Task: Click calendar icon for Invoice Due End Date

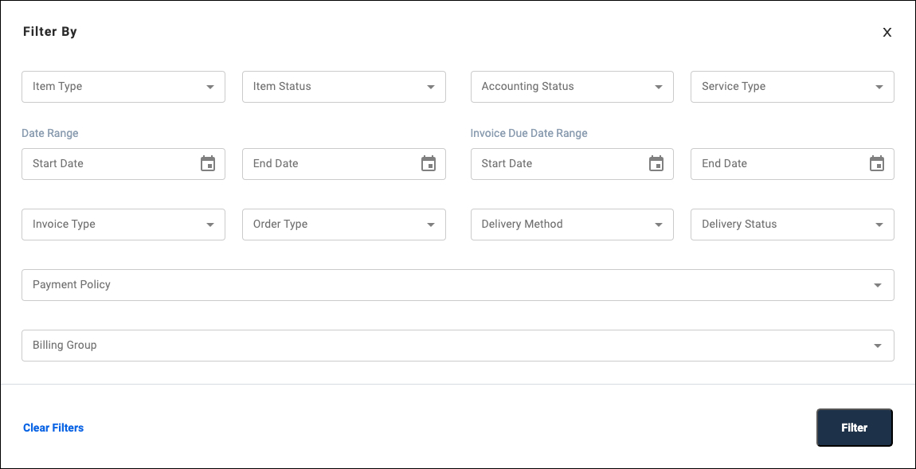Action: [877, 164]
